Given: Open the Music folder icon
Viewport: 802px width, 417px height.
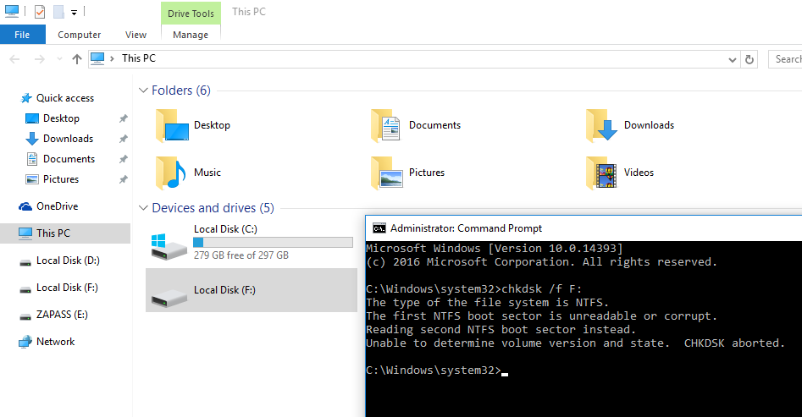Looking at the screenshot, I should coord(171,173).
